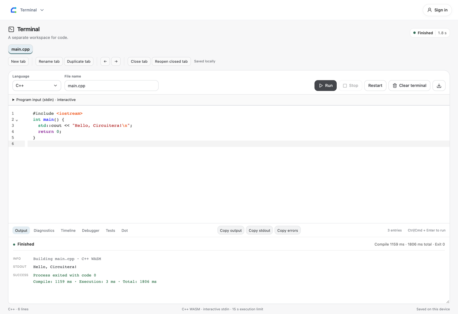
Task: Click the Stop button
Action: tap(350, 86)
